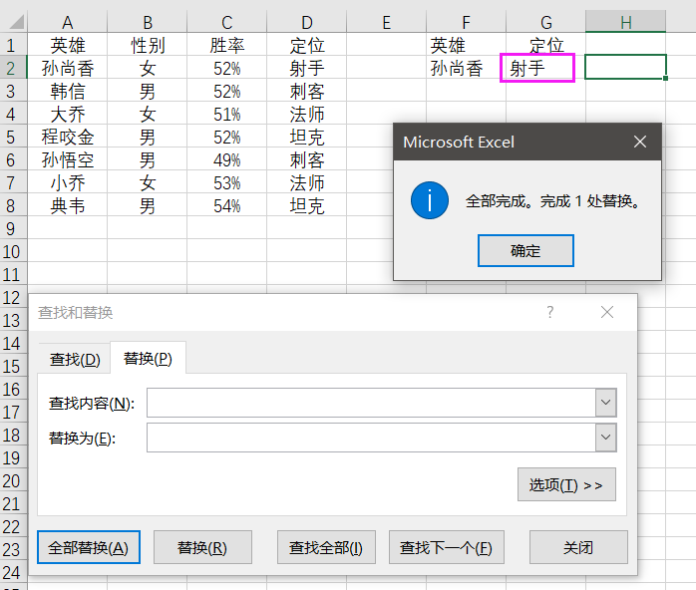Select row 1 header
Viewport: 696px width, 590px height.
(13, 45)
